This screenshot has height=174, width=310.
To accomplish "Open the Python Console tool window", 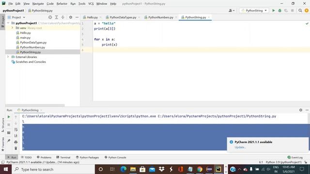I will click(x=115, y=157).
